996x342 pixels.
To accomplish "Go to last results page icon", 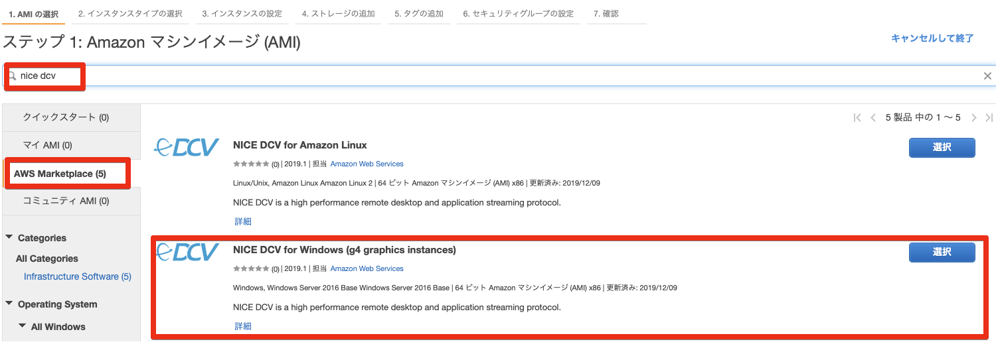I will (989, 117).
